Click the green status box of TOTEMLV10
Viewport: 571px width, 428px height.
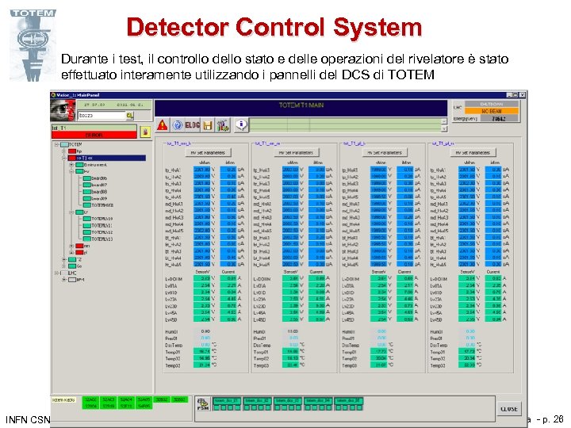[x=86, y=219]
